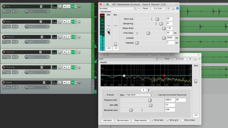Screen dimensions: 228x128
Task: Open the Snare track routing button
Action: click(x=55, y=22)
